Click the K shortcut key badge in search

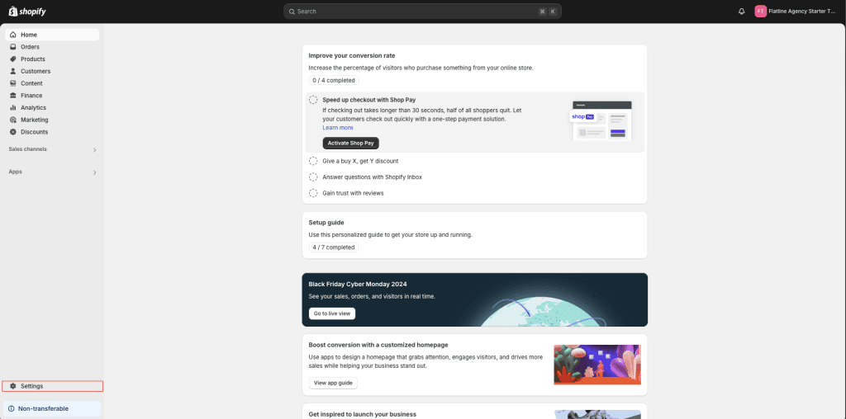(553, 12)
